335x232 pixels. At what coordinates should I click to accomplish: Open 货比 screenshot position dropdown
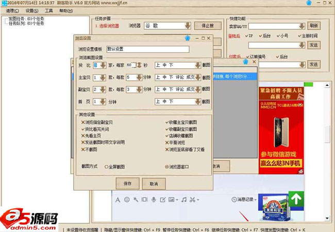click(198, 65)
